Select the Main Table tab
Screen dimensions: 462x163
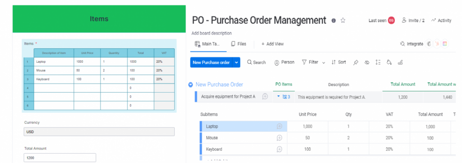[x=207, y=44]
